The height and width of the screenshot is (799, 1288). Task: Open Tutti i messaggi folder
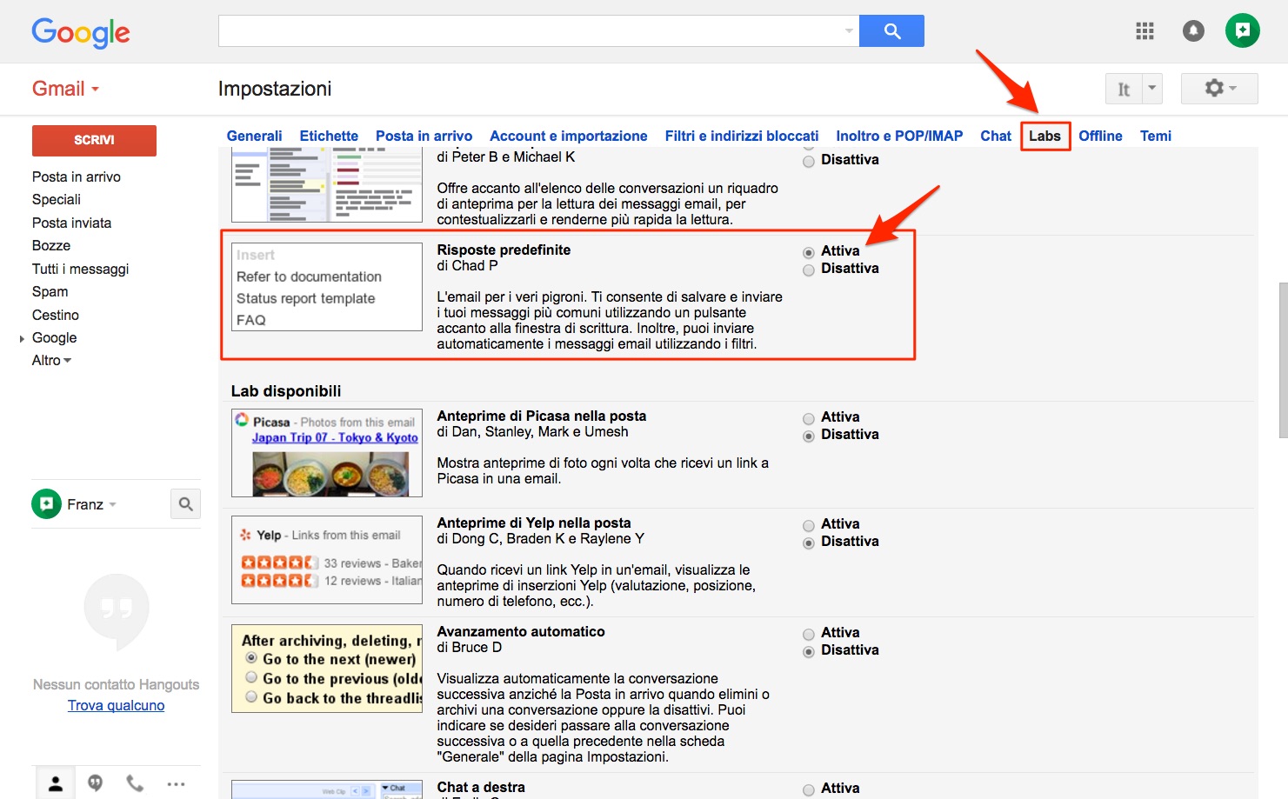click(x=80, y=269)
